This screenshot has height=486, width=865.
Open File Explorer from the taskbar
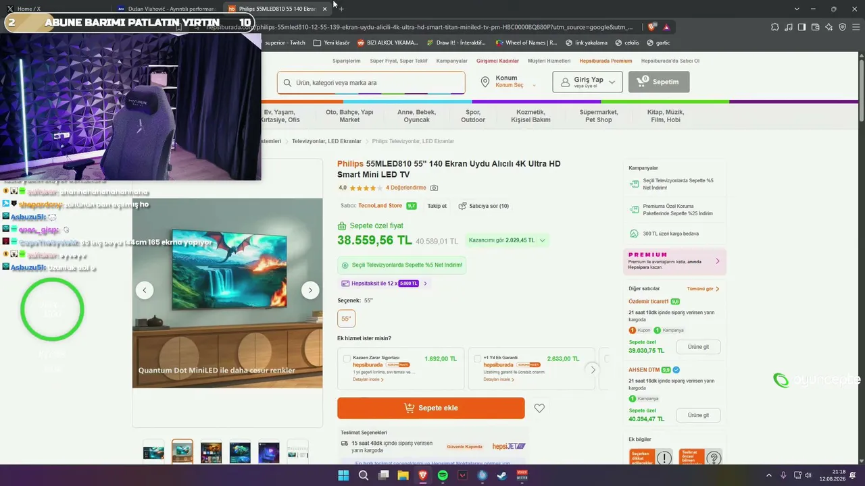pyautogui.click(x=403, y=476)
